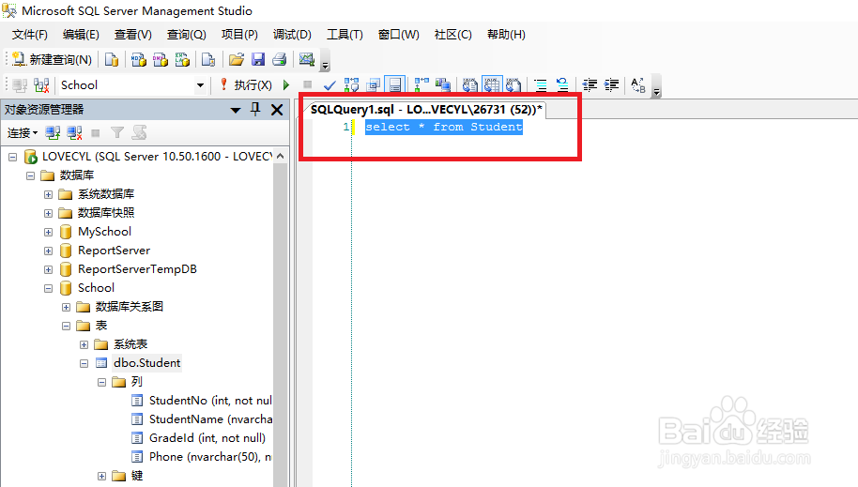Expand the ReportServer database node
The image size is (858, 487).
pos(48,251)
